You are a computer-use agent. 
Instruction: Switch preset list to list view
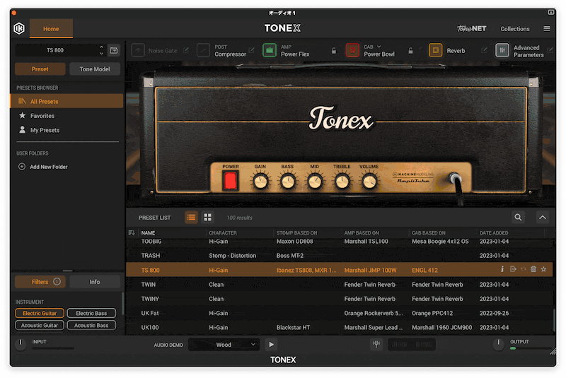pos(191,218)
